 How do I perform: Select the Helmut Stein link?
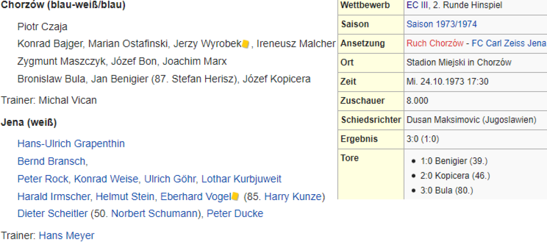126,197
